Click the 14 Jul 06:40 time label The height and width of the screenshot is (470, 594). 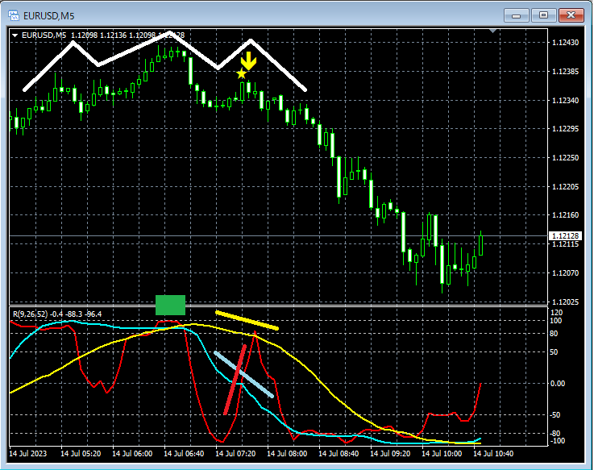pyautogui.click(x=184, y=454)
